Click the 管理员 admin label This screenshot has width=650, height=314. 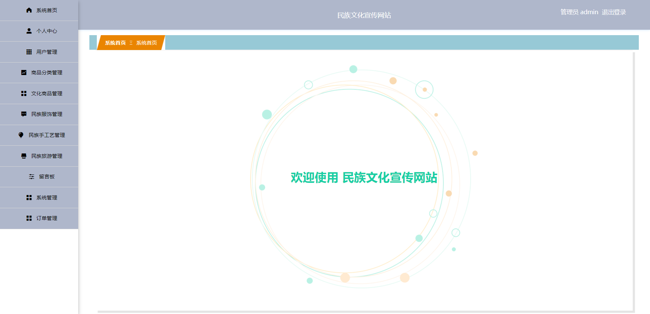pos(579,12)
